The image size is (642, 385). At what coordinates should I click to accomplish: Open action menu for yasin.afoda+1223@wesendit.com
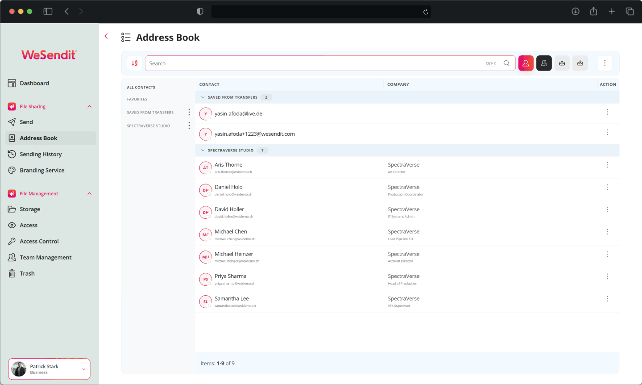point(607,132)
